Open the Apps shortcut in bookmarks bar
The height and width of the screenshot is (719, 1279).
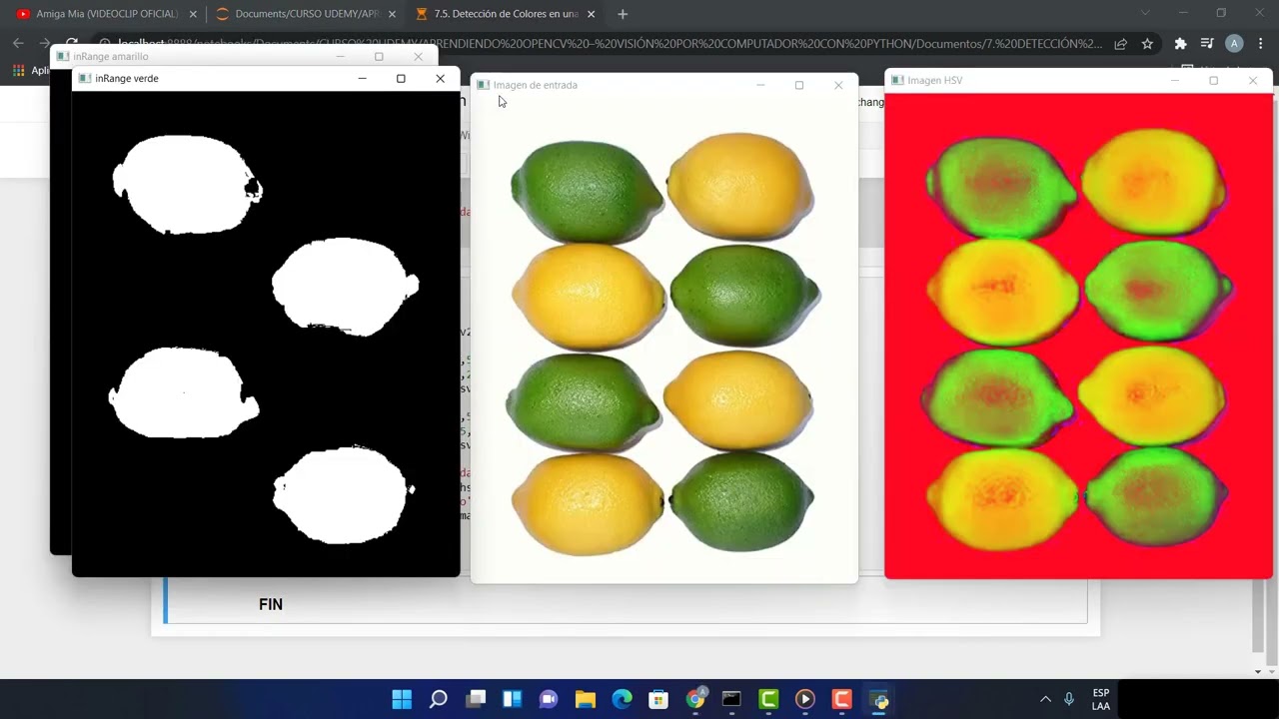(x=30, y=70)
